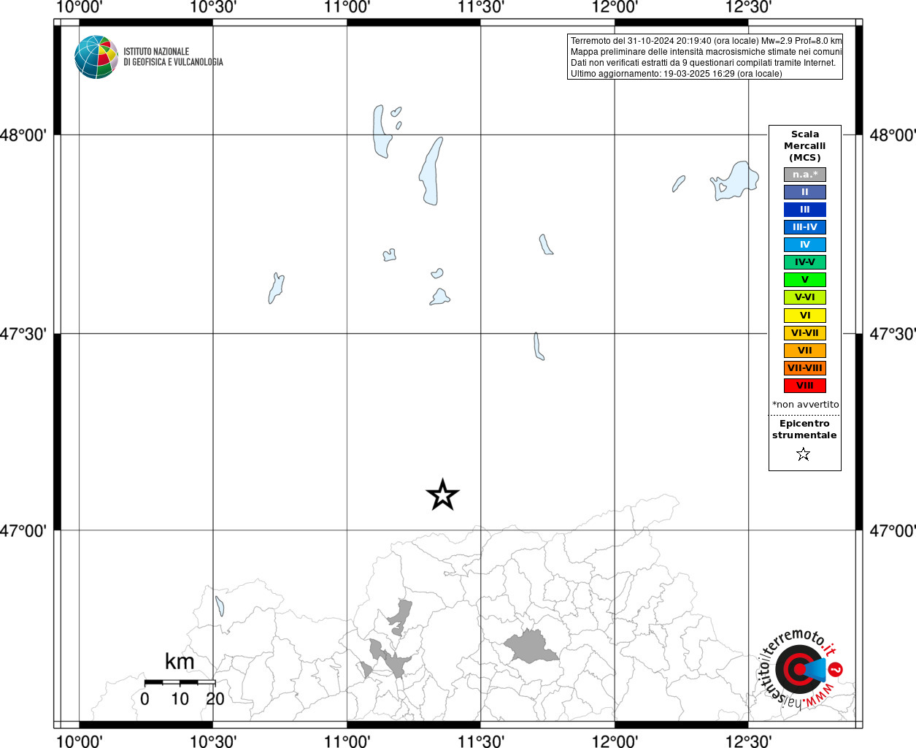Click the right 47°30' latitude label
916x748 pixels.
[x=893, y=334]
